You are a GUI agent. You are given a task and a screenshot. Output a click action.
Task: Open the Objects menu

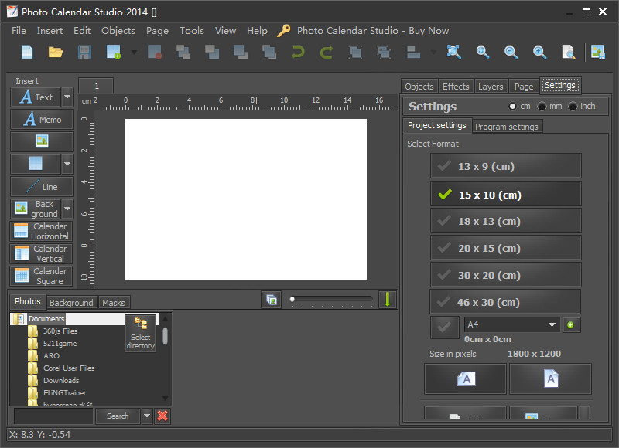click(118, 31)
